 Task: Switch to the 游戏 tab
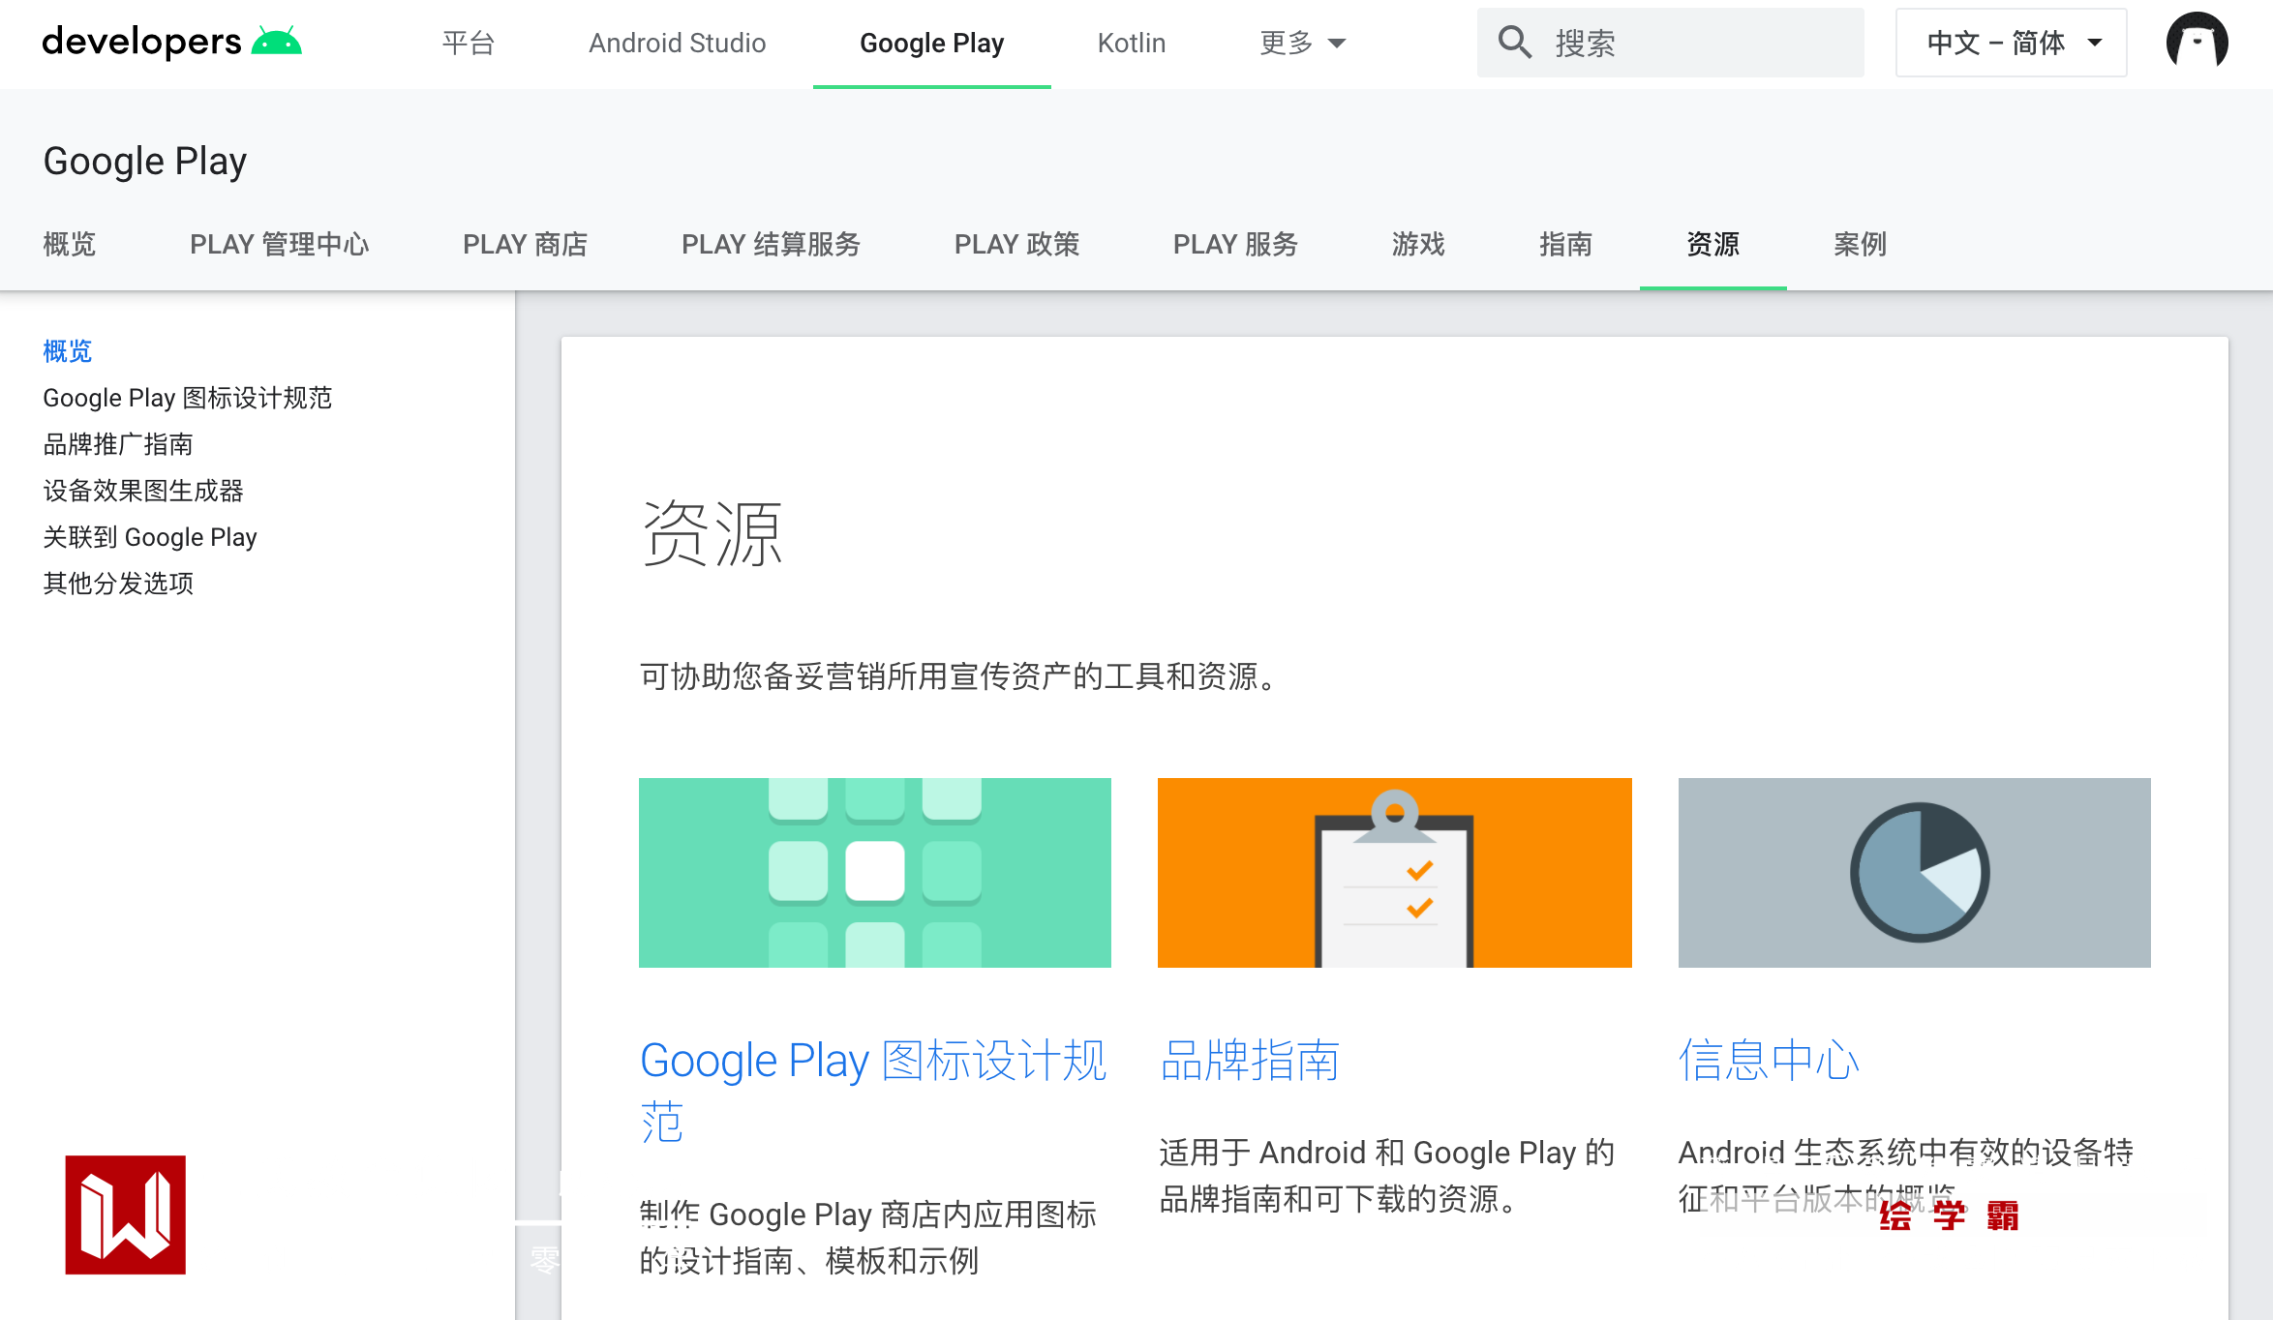coord(1419,244)
